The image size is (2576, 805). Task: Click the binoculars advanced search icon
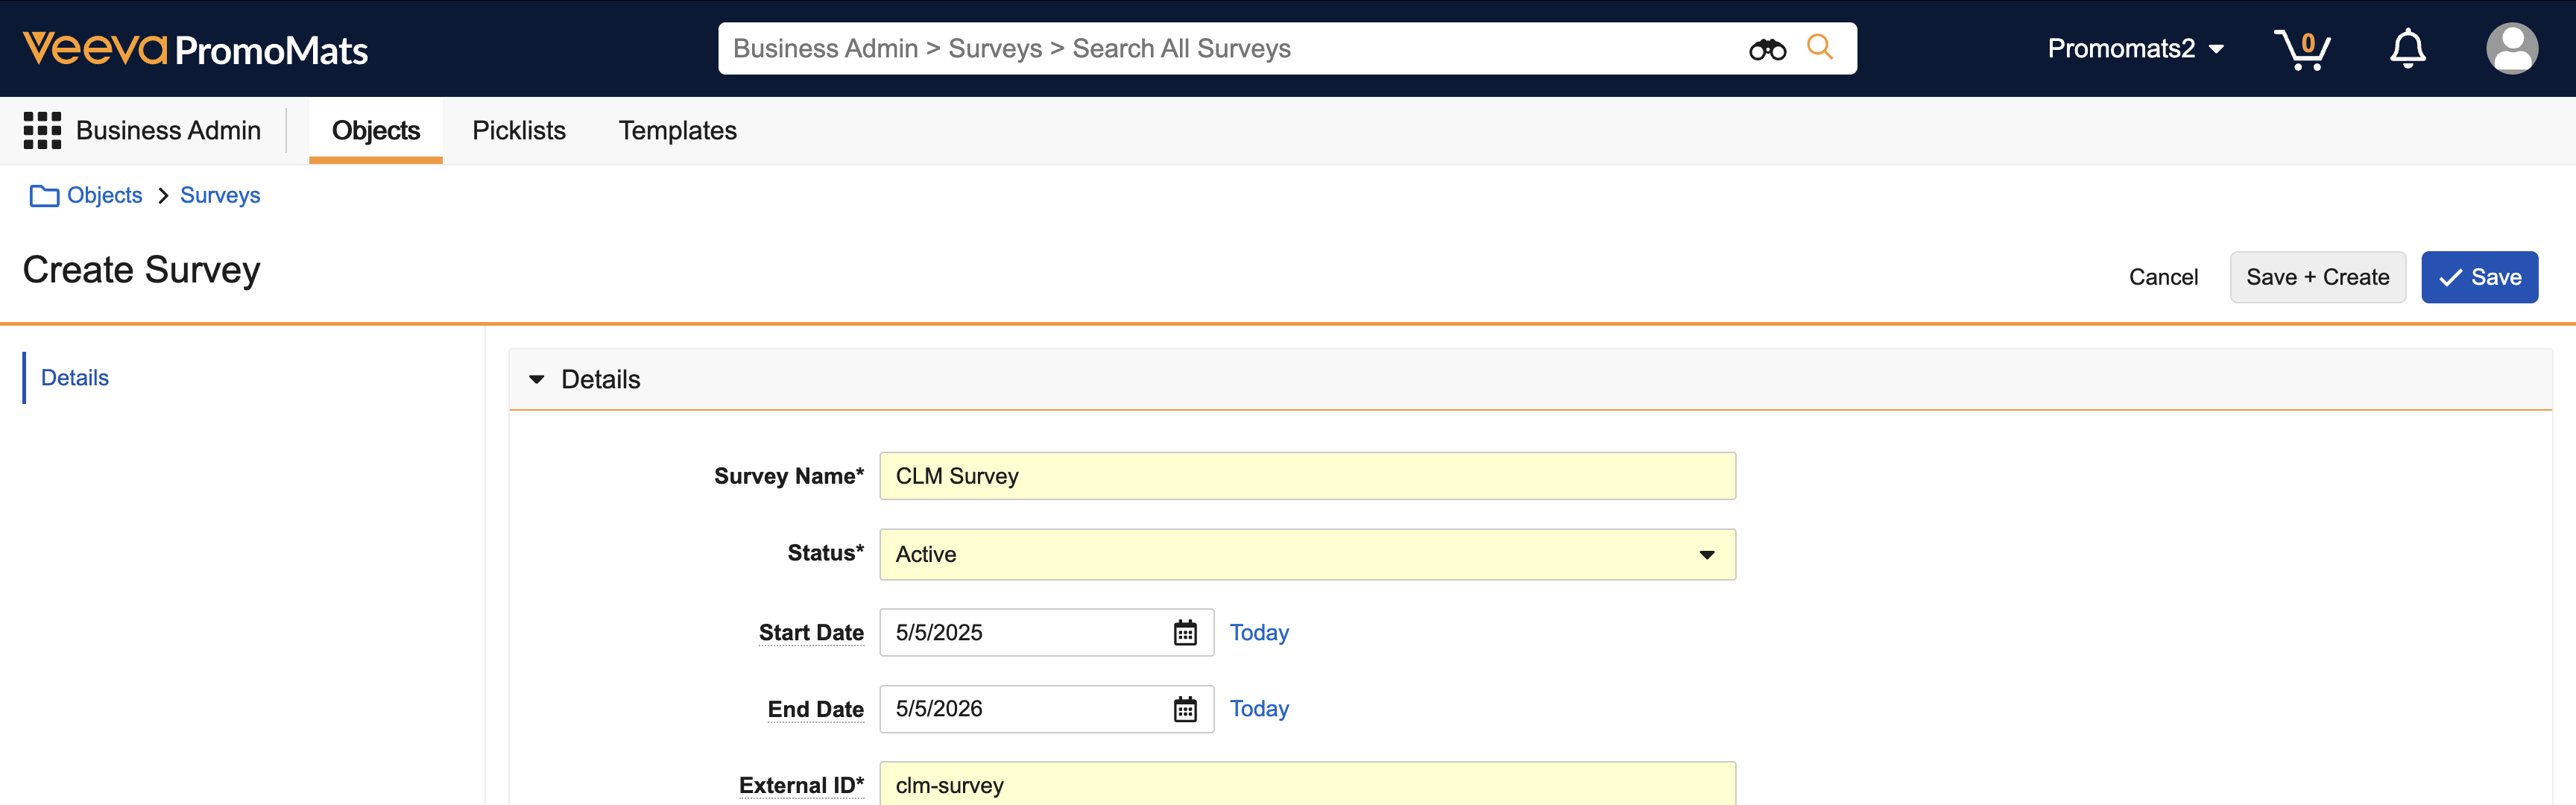click(1766, 49)
